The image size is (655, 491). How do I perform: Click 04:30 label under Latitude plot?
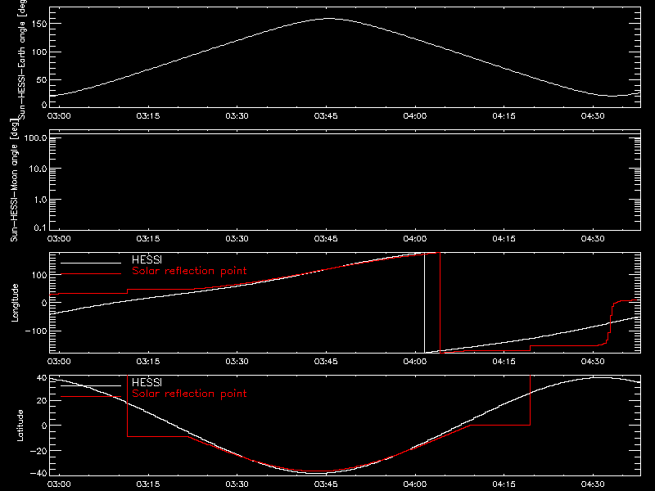[593, 484]
